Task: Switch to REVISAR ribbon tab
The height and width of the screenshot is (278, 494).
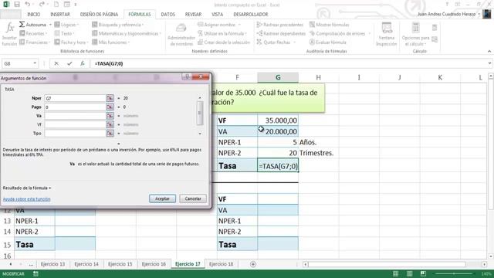Action: click(193, 15)
